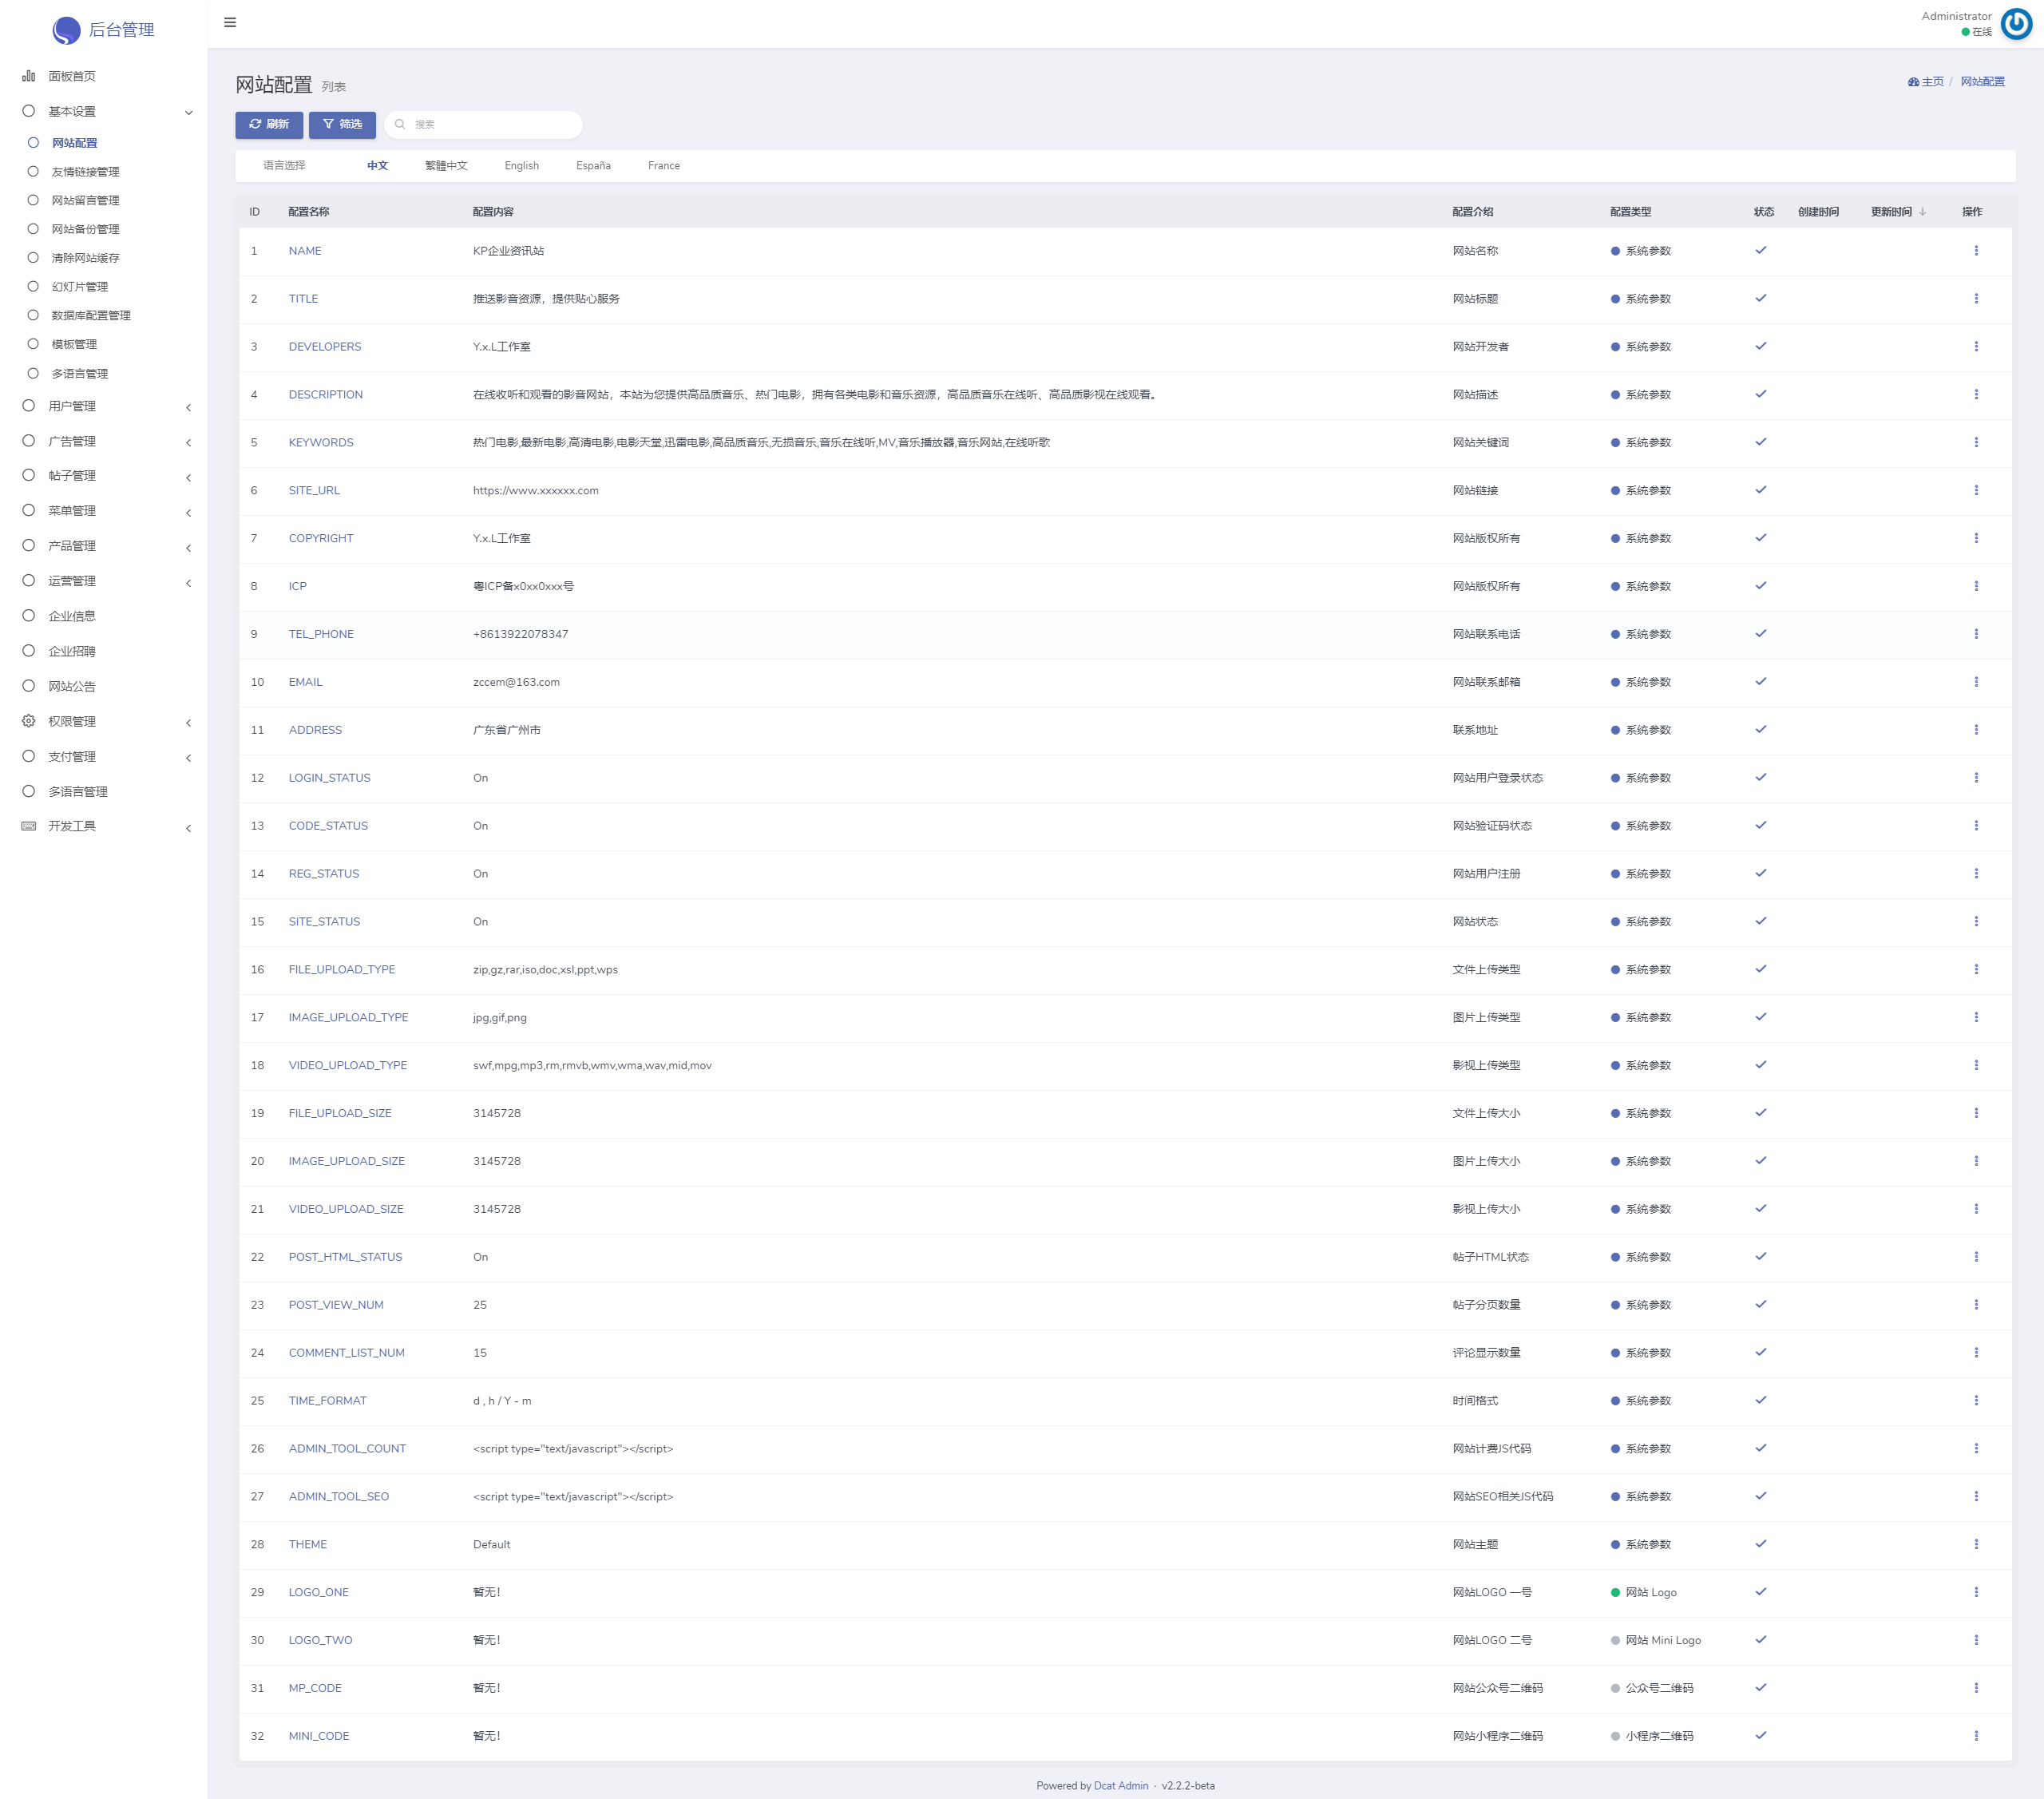Screen dimensions: 2044x1799
Task: Open 模板管理 in sidebar
Action: coord(74,344)
